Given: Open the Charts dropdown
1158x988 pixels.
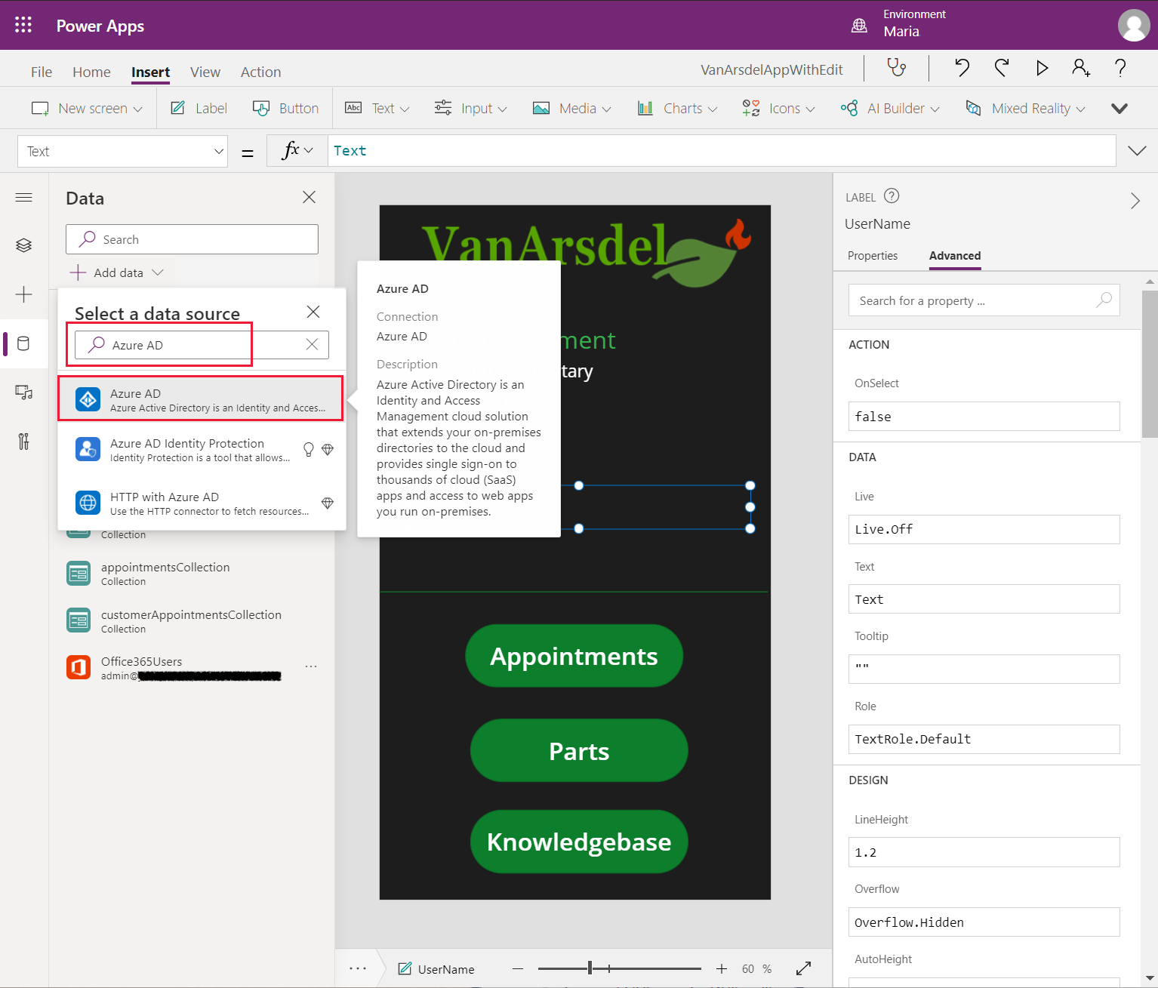Looking at the screenshot, I should pos(677,108).
